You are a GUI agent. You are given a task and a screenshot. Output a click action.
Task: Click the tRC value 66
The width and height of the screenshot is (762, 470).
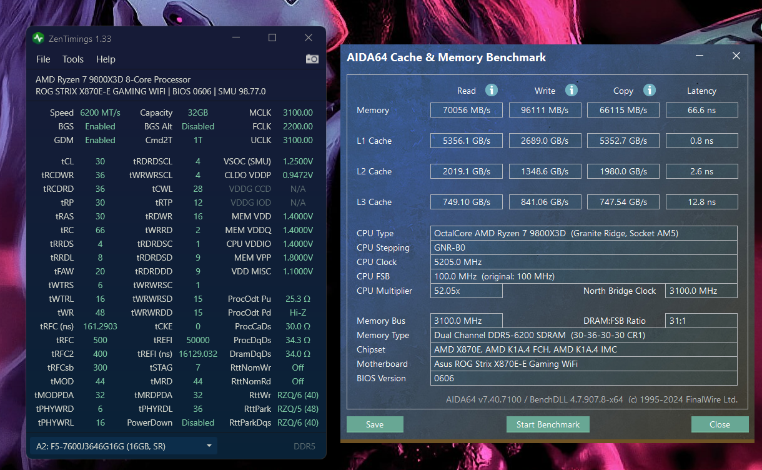point(100,230)
